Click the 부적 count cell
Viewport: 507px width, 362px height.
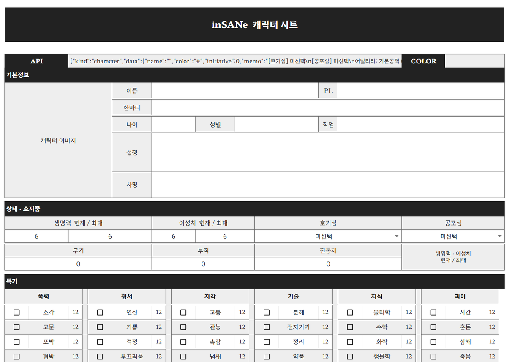click(x=203, y=264)
